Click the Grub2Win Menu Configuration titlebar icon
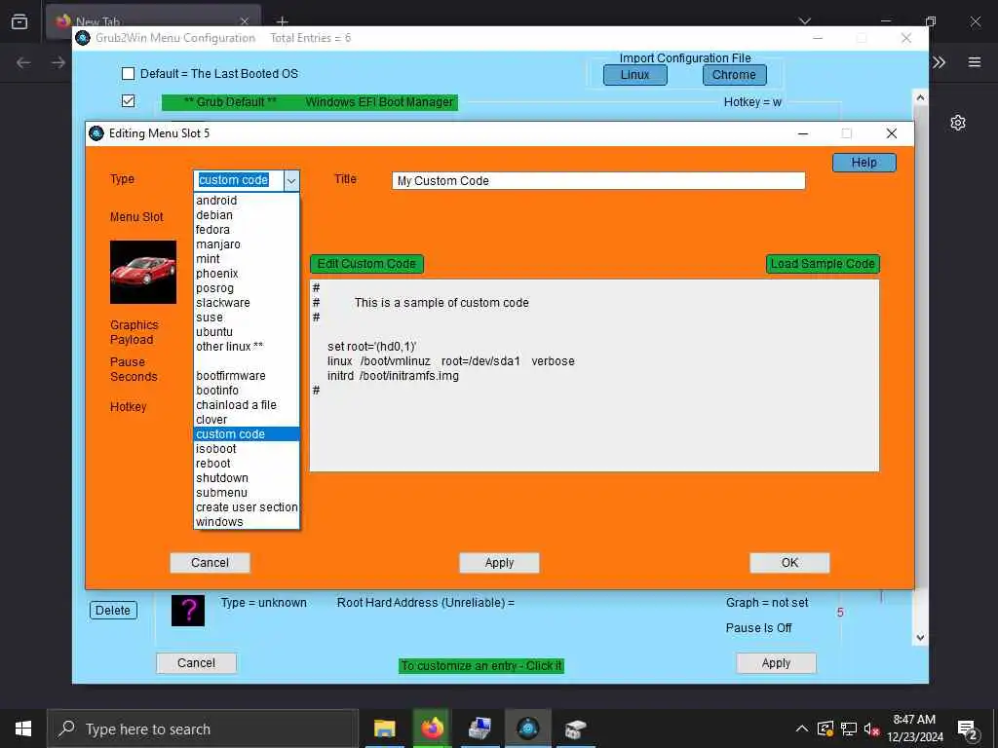Screen dimensions: 998x748 click(83, 38)
